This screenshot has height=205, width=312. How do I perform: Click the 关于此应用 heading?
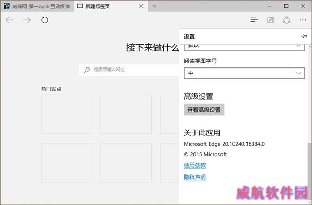coord(202,133)
